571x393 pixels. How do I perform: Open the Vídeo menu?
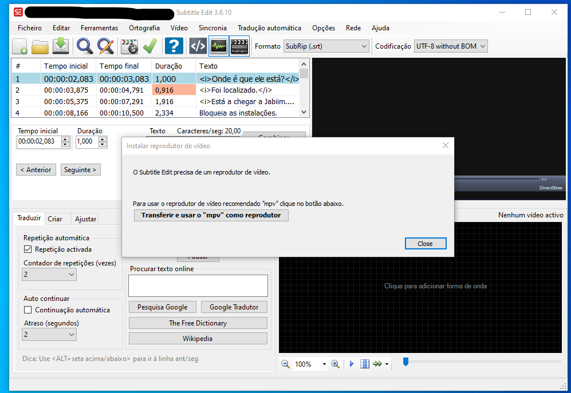179,28
